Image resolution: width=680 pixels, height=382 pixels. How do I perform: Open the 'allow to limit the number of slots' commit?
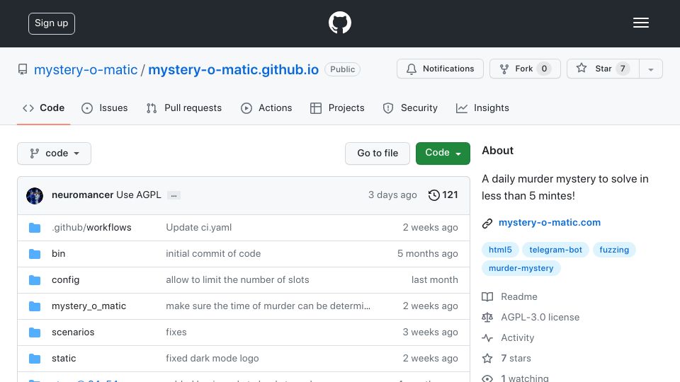pos(237,280)
